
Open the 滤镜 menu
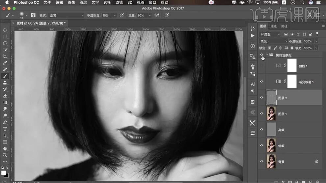[119, 3]
